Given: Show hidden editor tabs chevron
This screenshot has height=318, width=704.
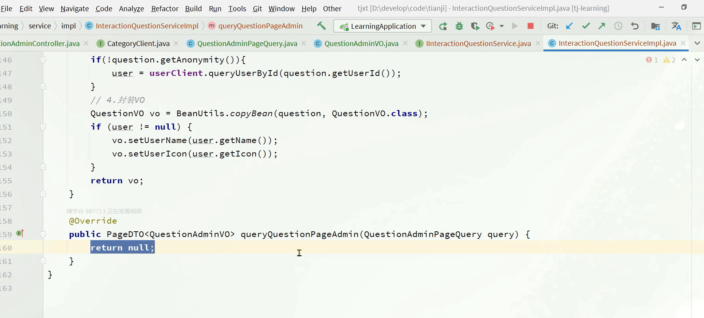Looking at the screenshot, I should (697, 43).
